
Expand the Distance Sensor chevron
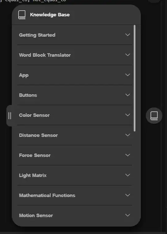point(127,135)
